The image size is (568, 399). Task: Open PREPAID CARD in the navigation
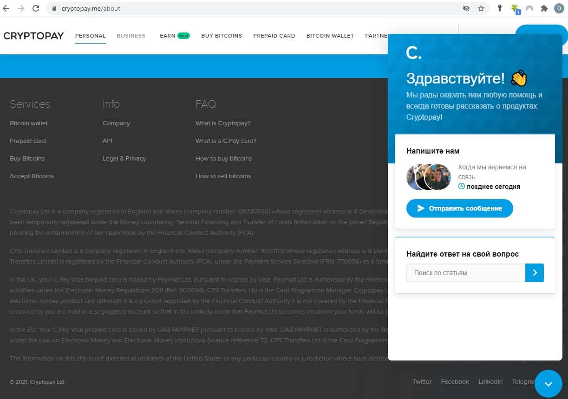274,36
